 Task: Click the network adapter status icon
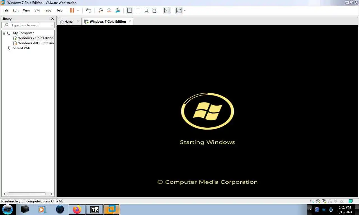click(324, 201)
